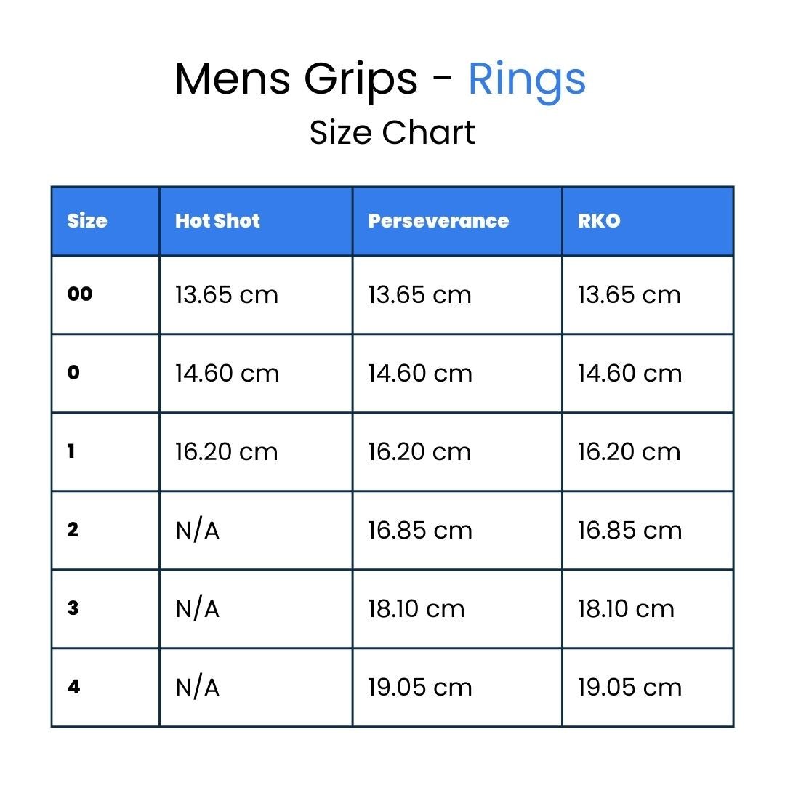Screen dimensions: 785x785
Task: Click Hot Shot N/A cell for size 2
Action: pos(197,531)
